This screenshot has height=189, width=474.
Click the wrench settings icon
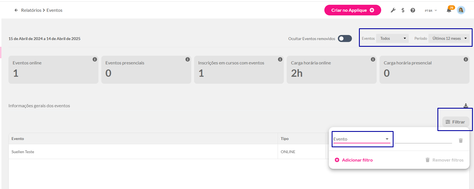[x=393, y=10]
